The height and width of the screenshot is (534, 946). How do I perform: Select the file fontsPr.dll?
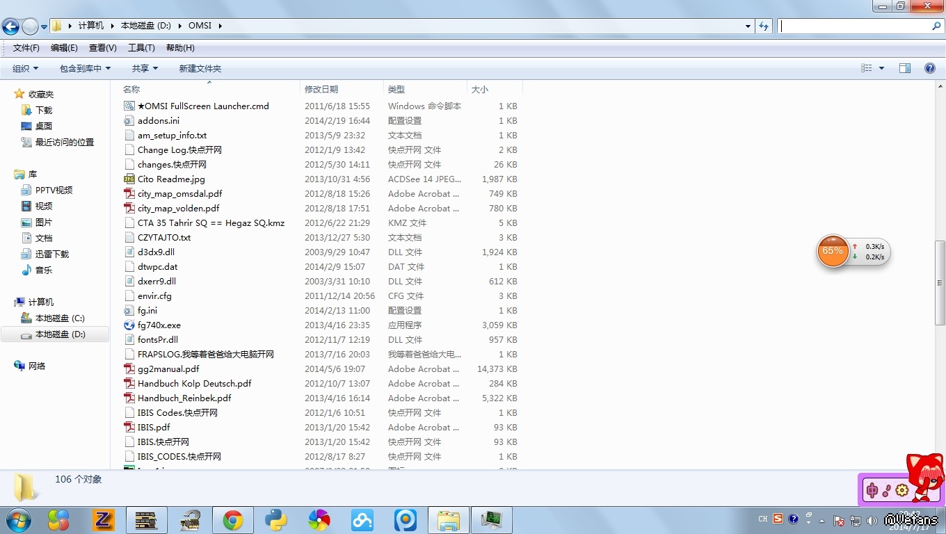pyautogui.click(x=158, y=339)
